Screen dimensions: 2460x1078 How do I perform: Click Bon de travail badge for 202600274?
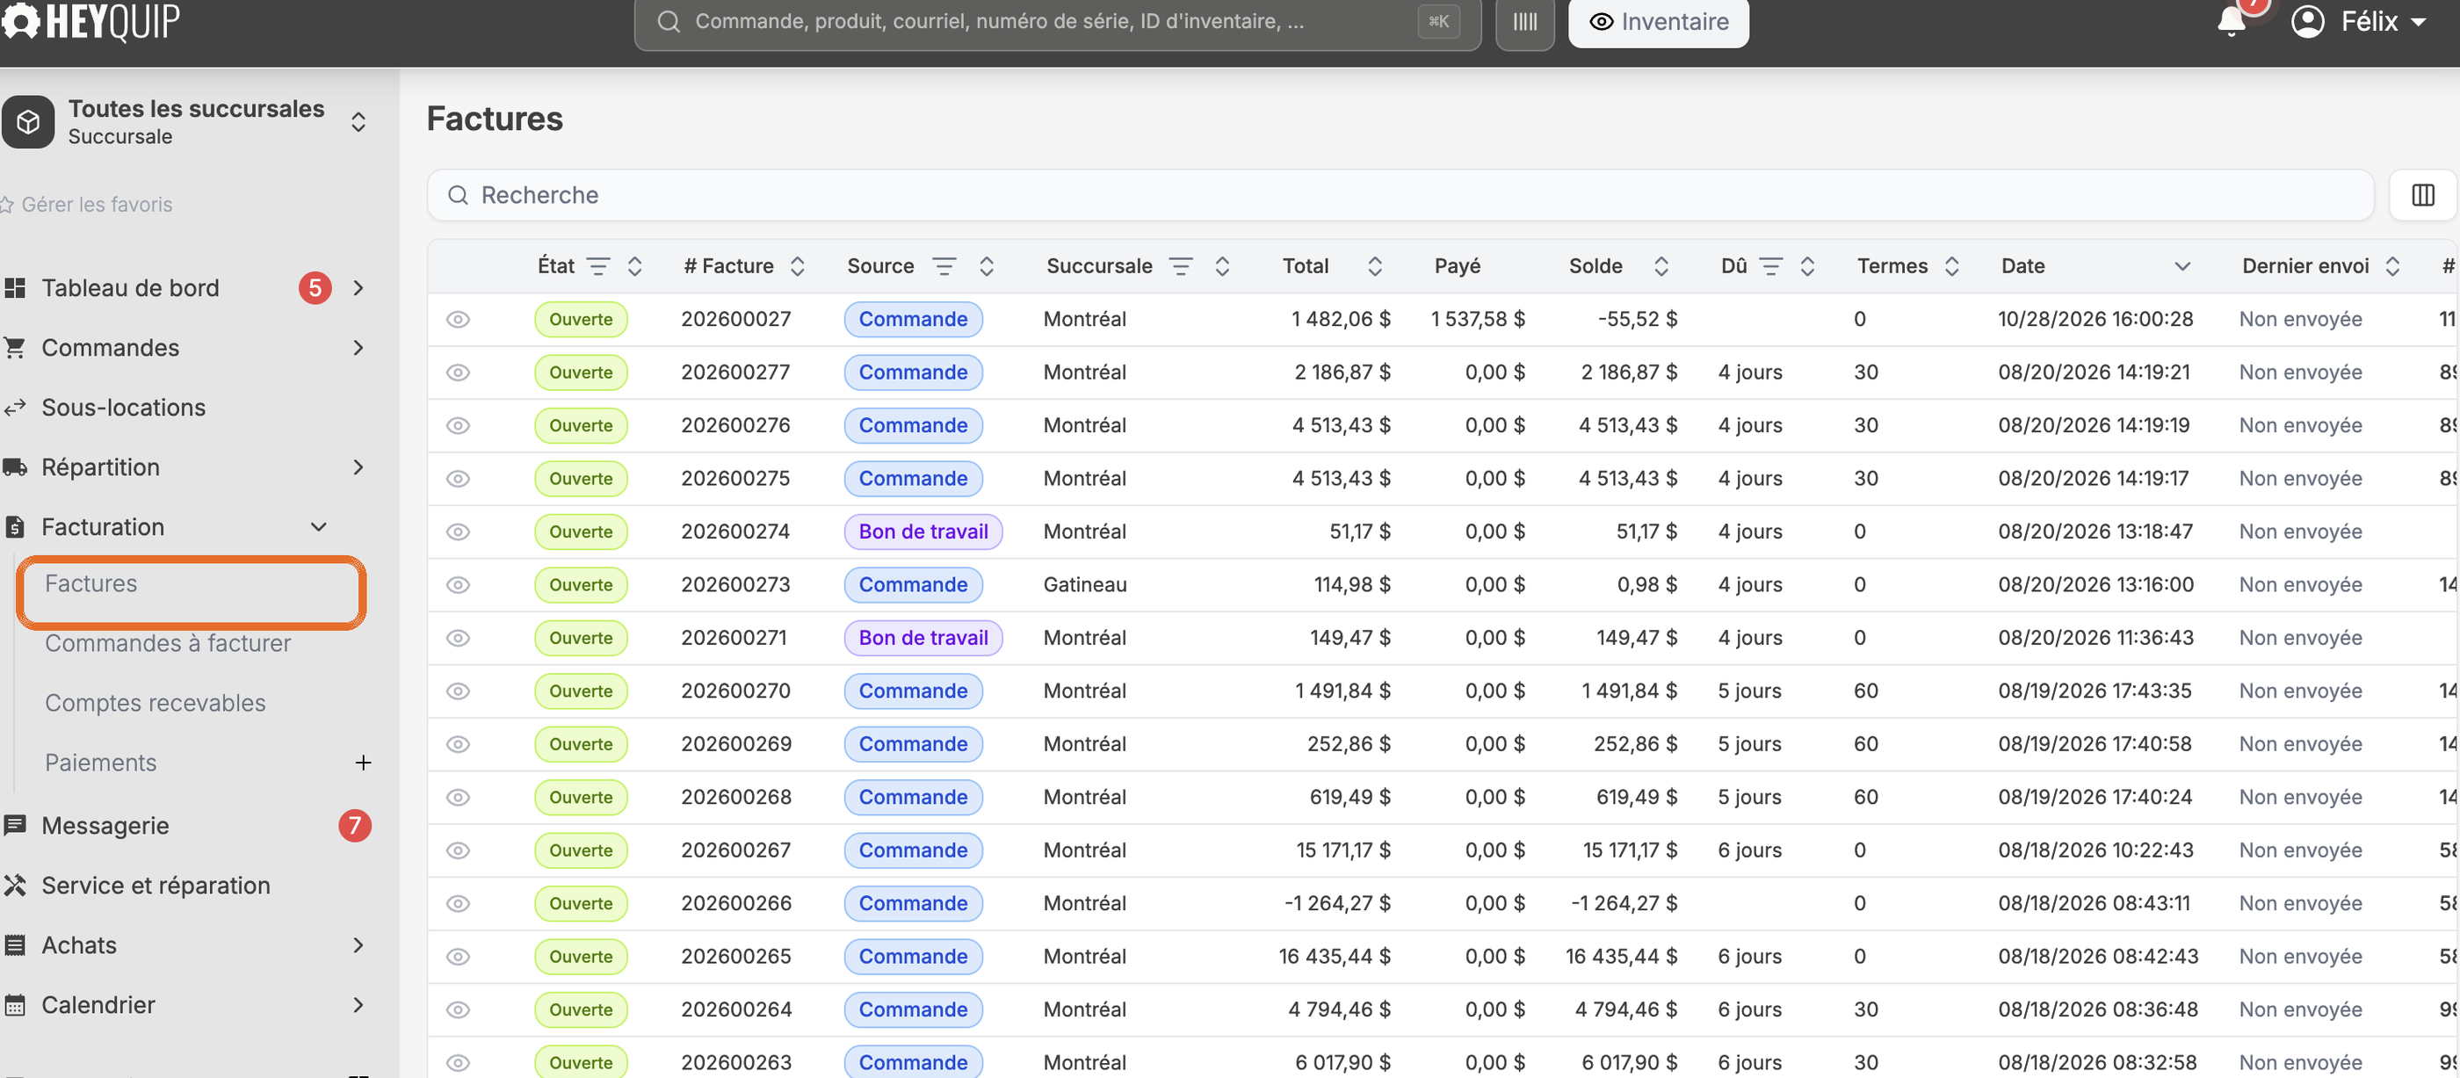click(922, 532)
